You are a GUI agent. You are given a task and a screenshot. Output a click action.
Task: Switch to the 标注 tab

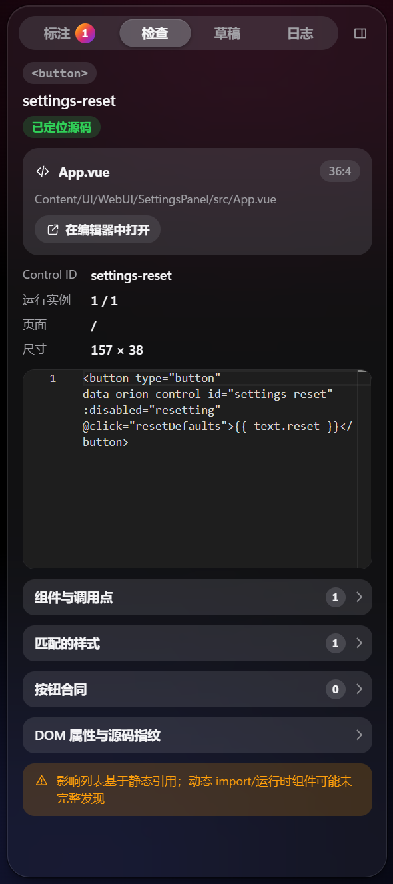tap(69, 33)
